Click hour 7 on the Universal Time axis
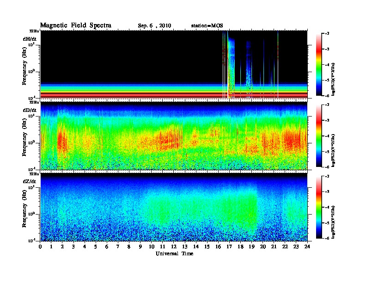This screenshot has width=366, height=283. 118,246
